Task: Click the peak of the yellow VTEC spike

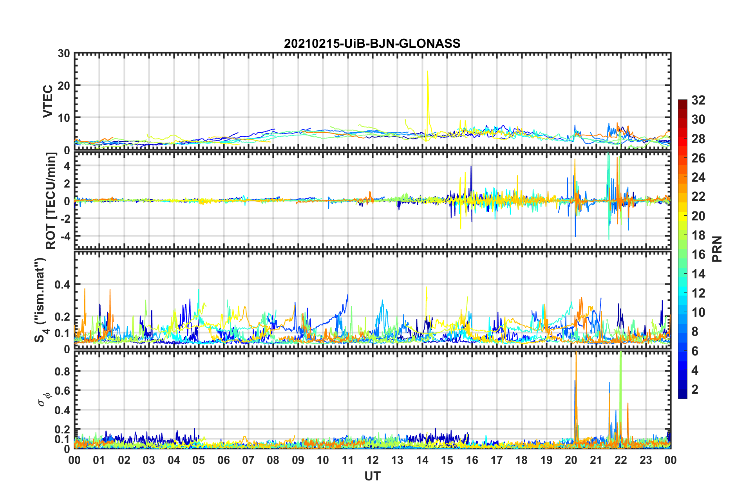Action: (427, 72)
